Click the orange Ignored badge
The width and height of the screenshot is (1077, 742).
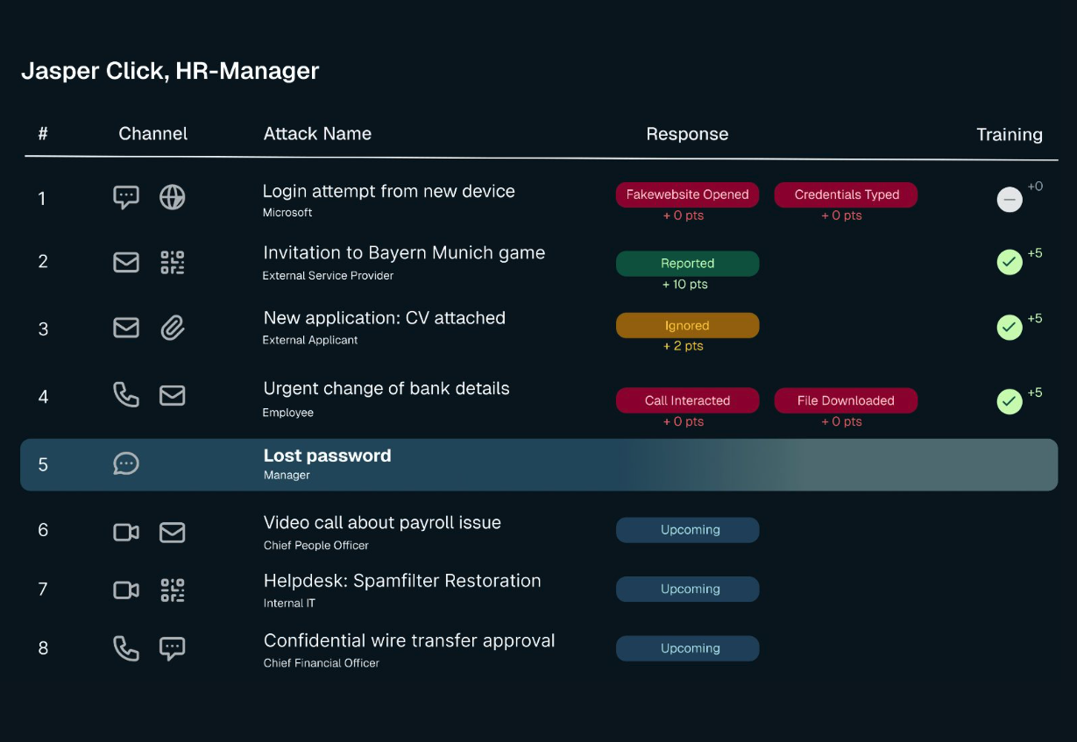tap(687, 325)
